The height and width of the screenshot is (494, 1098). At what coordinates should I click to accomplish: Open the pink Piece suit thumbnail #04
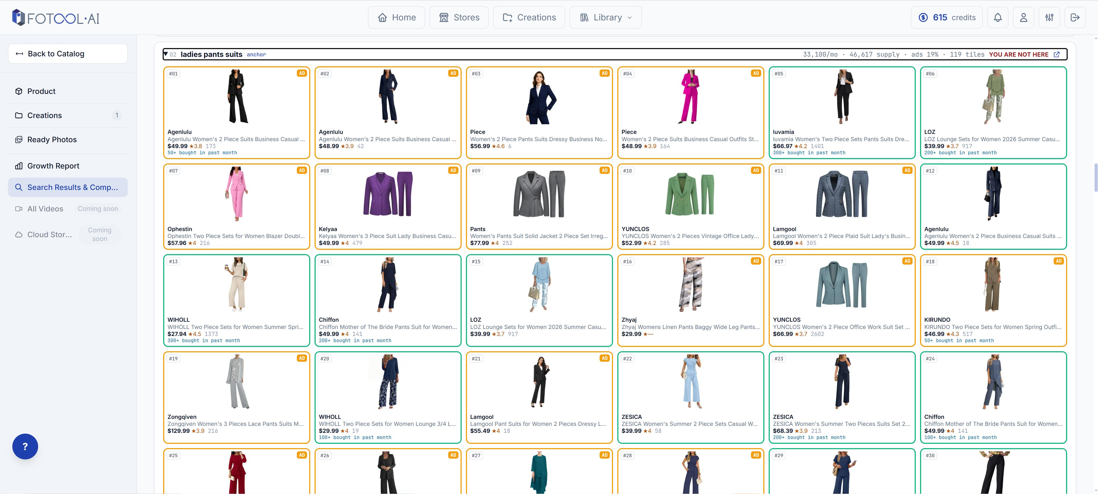tap(691, 97)
